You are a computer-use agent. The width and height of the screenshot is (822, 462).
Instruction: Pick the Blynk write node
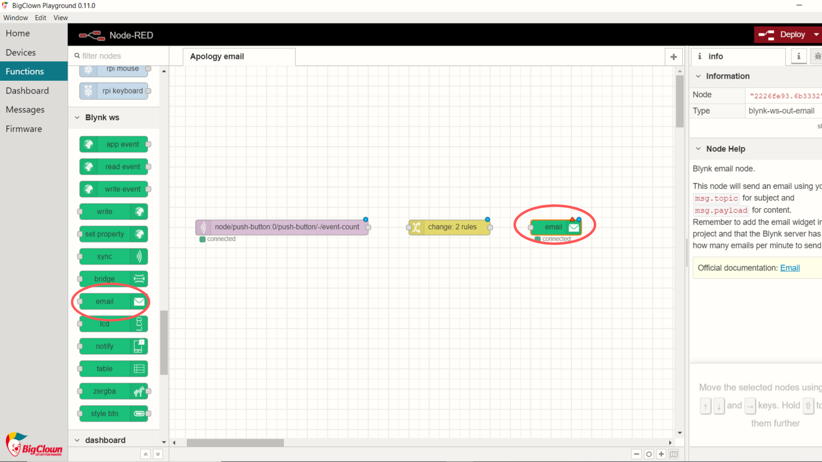coord(114,212)
